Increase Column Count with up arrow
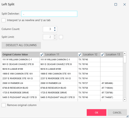 55,28
